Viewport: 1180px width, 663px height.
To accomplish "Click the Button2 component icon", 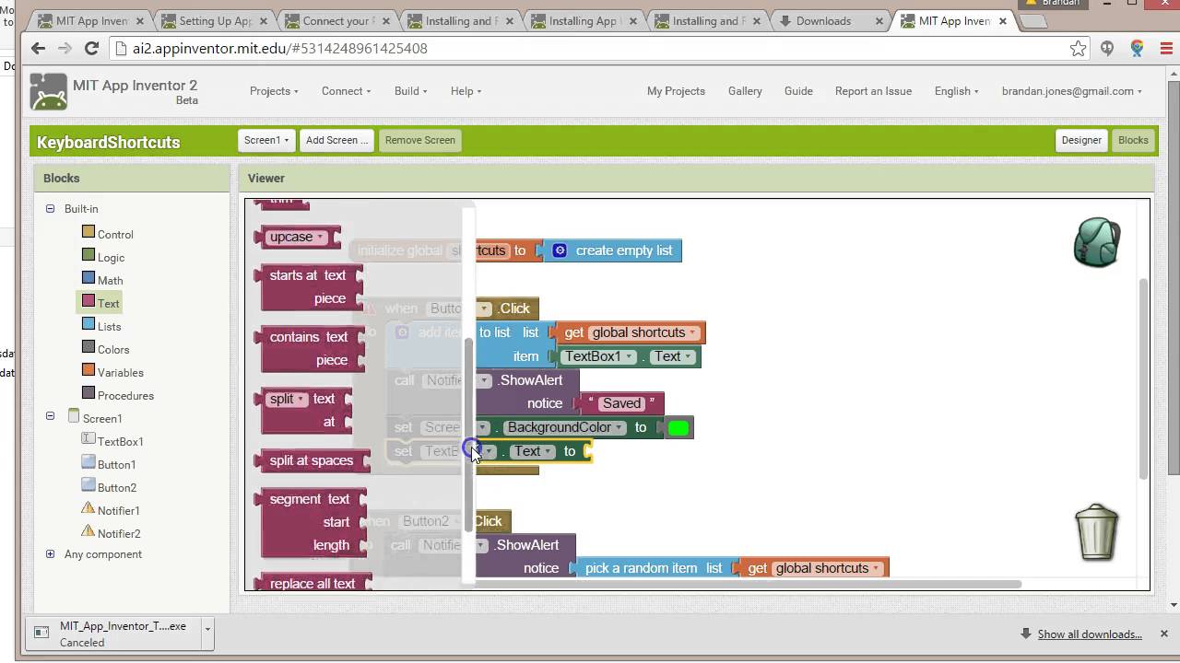I will [88, 485].
